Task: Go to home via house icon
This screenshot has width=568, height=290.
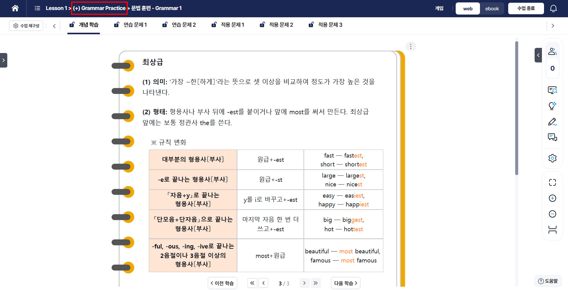Action: pyautogui.click(x=15, y=8)
